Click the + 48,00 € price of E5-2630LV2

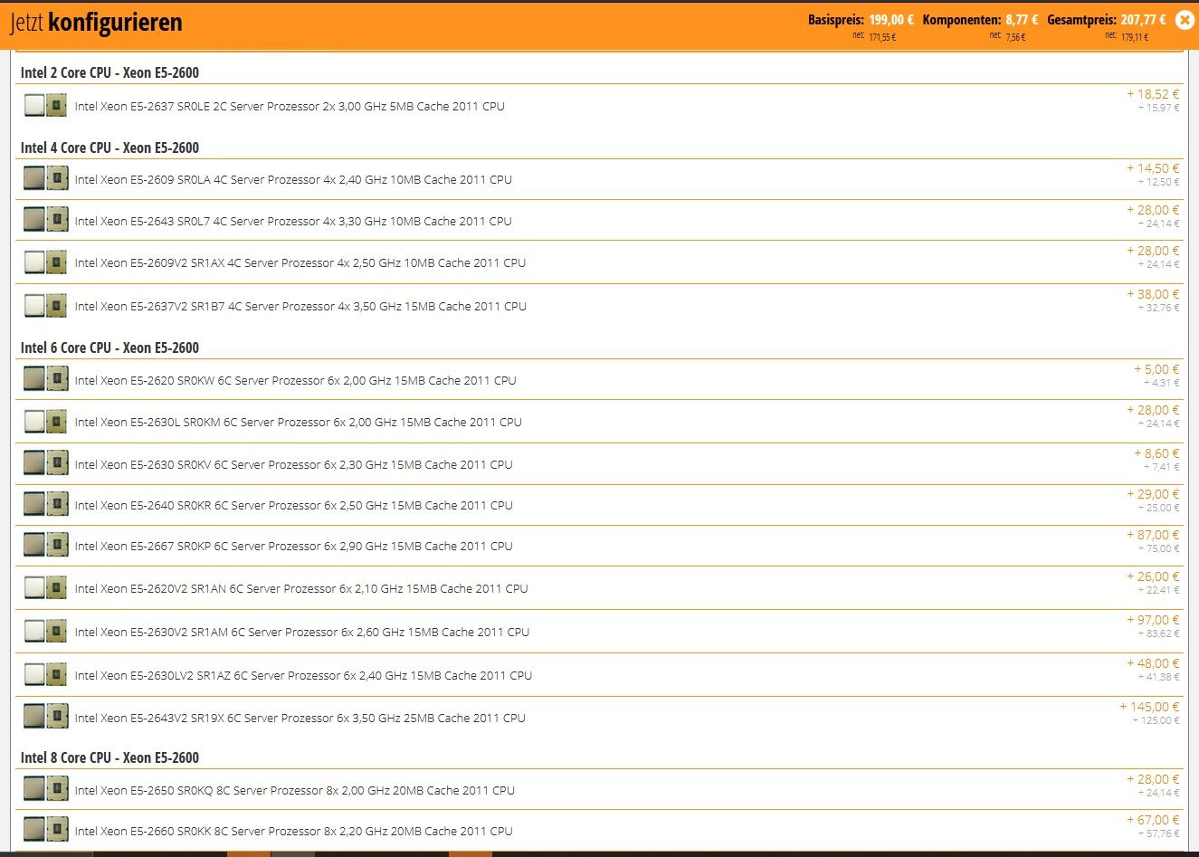(x=1153, y=663)
